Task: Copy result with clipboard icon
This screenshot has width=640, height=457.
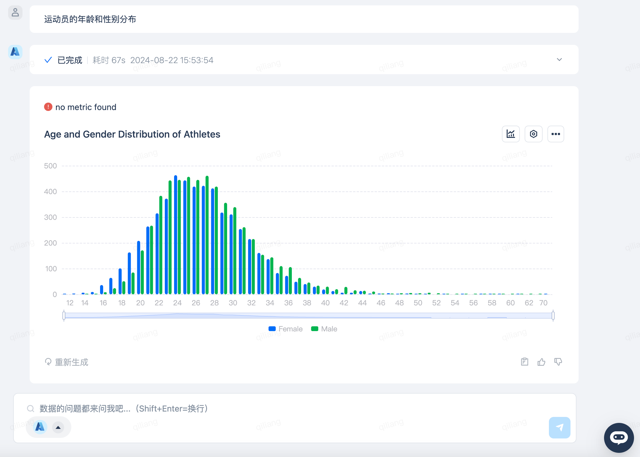Action: (524, 362)
